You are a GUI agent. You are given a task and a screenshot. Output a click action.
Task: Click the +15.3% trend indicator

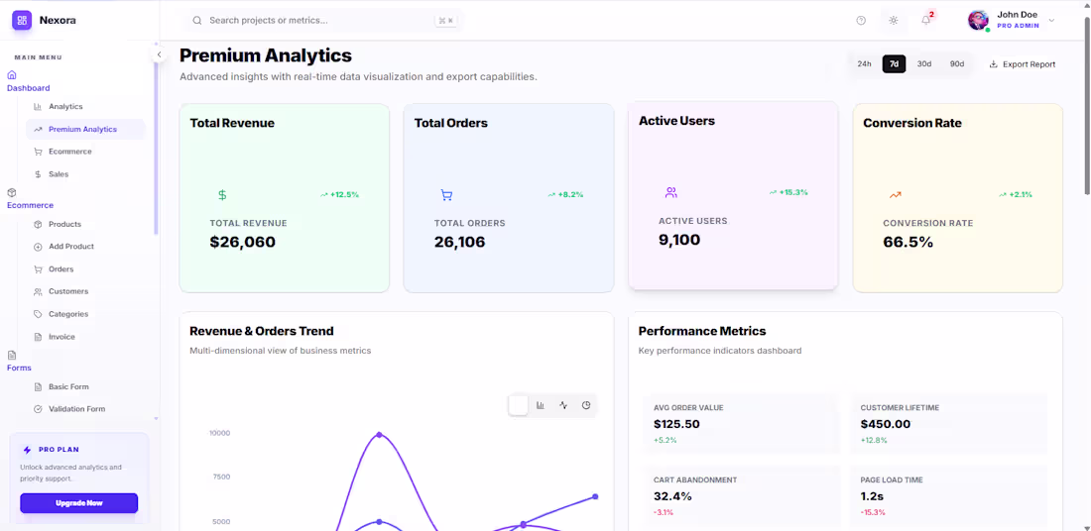coord(788,192)
